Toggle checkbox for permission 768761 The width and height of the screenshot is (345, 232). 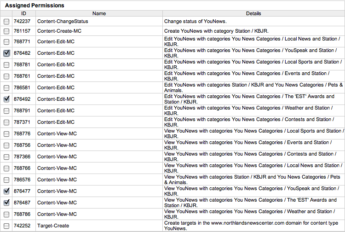coord(6,76)
